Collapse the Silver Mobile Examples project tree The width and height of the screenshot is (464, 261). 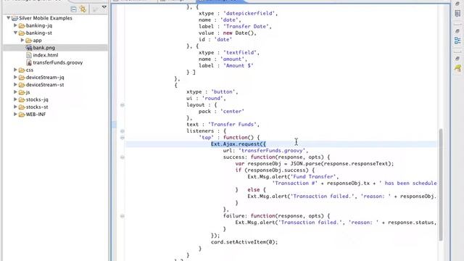click(8, 18)
